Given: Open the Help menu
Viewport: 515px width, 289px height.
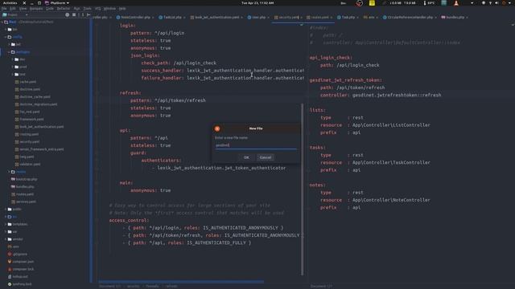Looking at the screenshot, I should coord(122,9).
